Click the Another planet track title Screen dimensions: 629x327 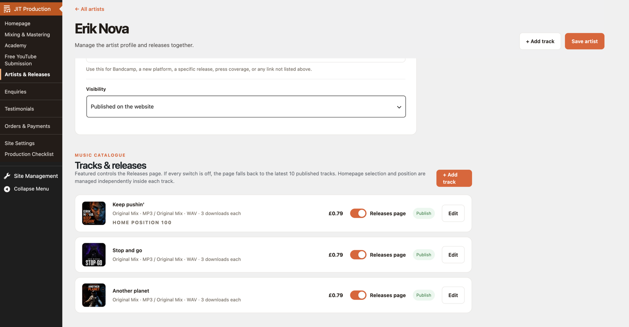pos(131,291)
